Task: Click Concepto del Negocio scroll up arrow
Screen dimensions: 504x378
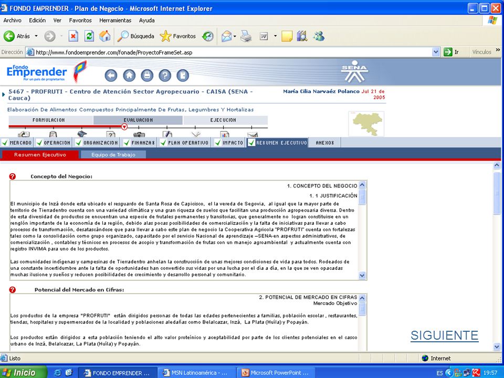Action: coord(362,185)
